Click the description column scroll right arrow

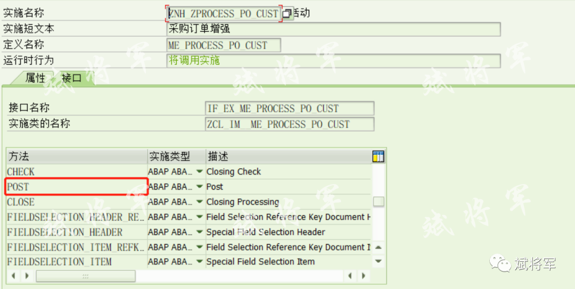click(x=364, y=276)
